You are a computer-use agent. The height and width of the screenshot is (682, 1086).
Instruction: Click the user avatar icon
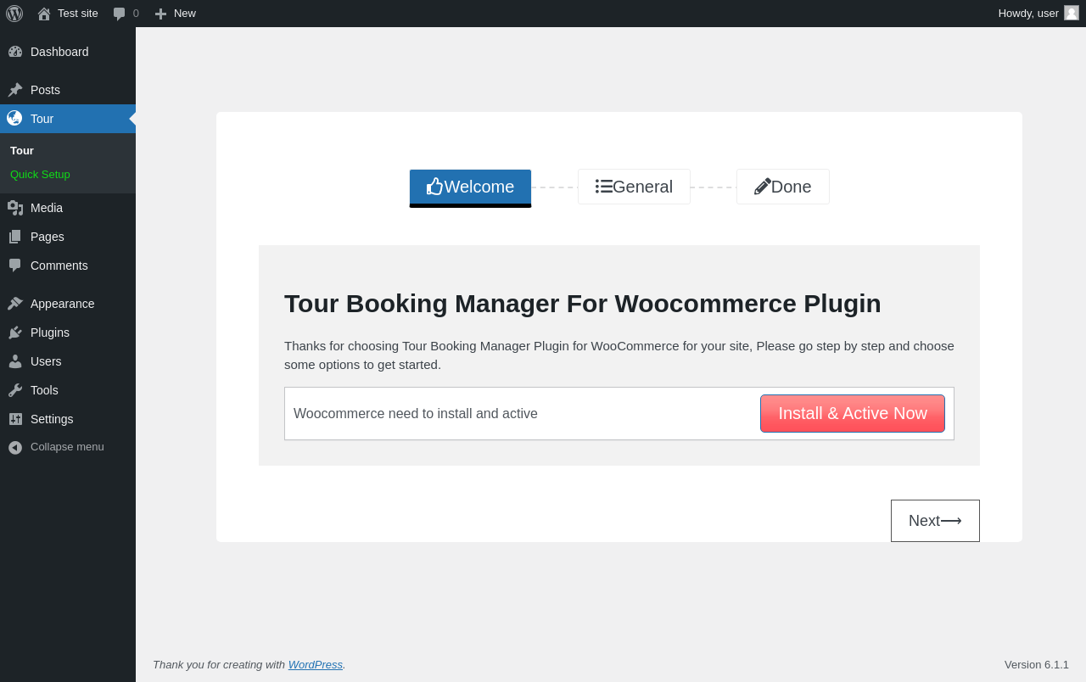point(1072,13)
